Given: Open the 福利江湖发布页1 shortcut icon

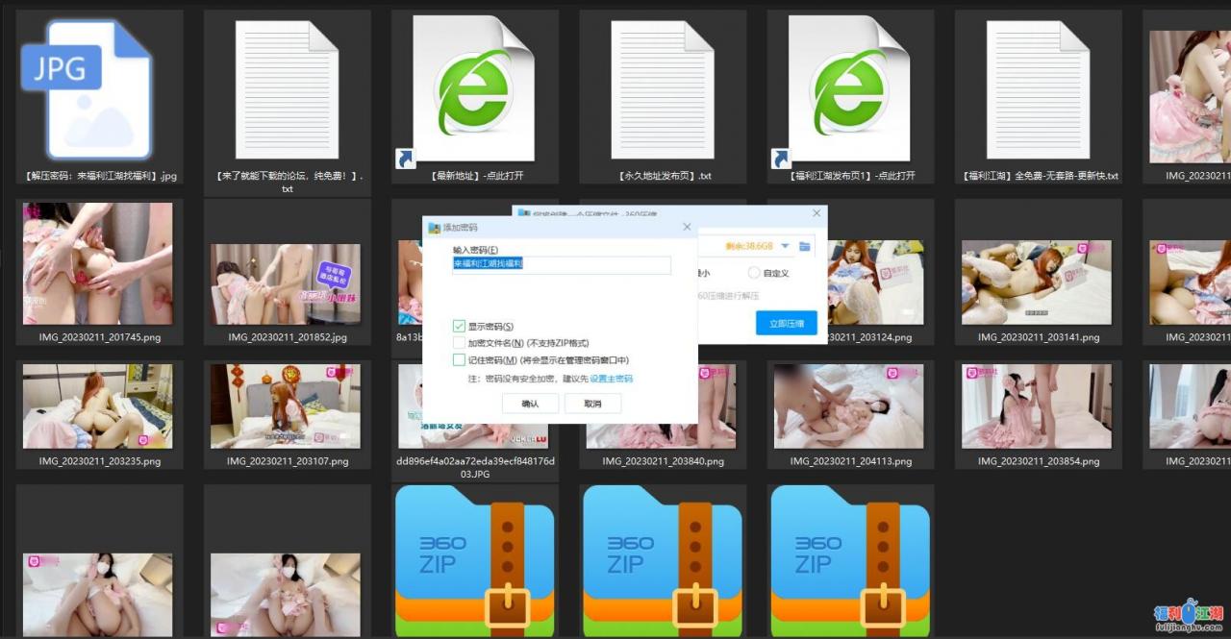Looking at the screenshot, I should (x=848, y=89).
